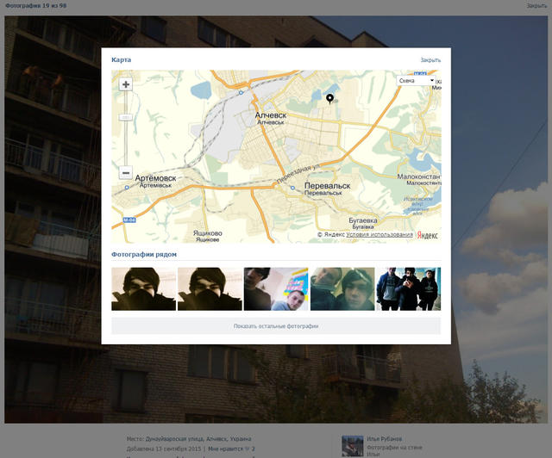This screenshot has width=552, height=458.
Task: Click railway station marker near Артёмовск
Action: pos(127,188)
